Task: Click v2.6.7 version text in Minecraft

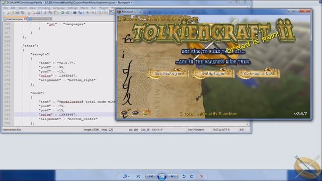Action: (300, 114)
